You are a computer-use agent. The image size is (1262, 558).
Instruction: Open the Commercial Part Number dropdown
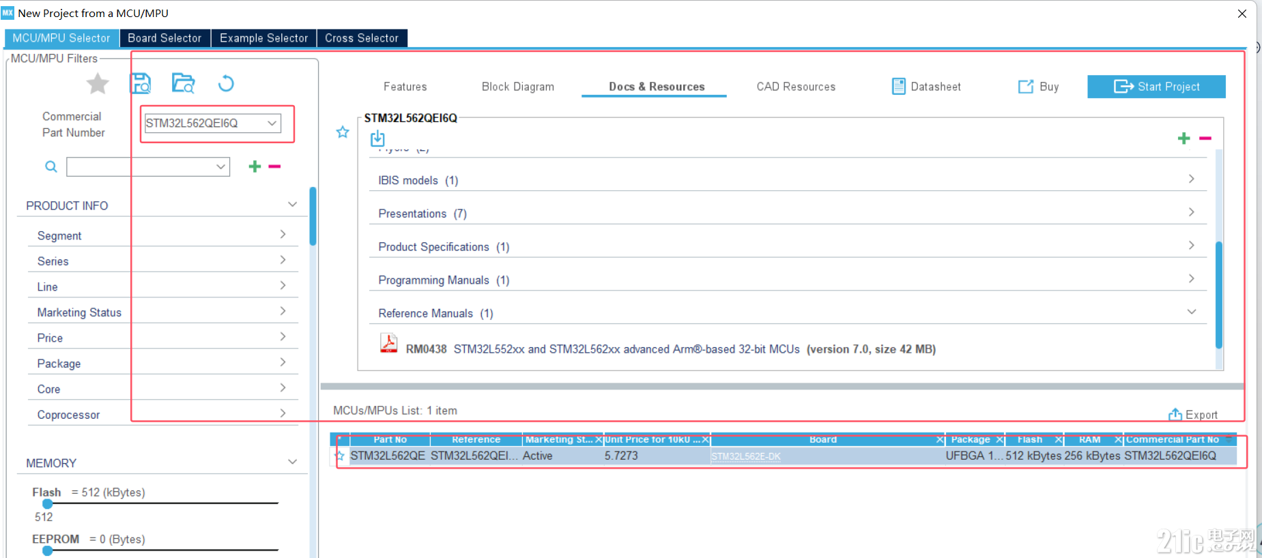[x=272, y=123]
